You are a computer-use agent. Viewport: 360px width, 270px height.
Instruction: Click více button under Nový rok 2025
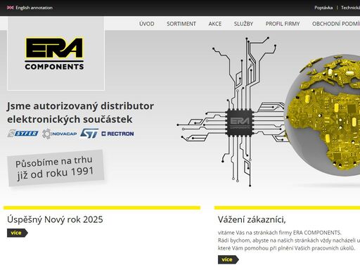[18, 233]
